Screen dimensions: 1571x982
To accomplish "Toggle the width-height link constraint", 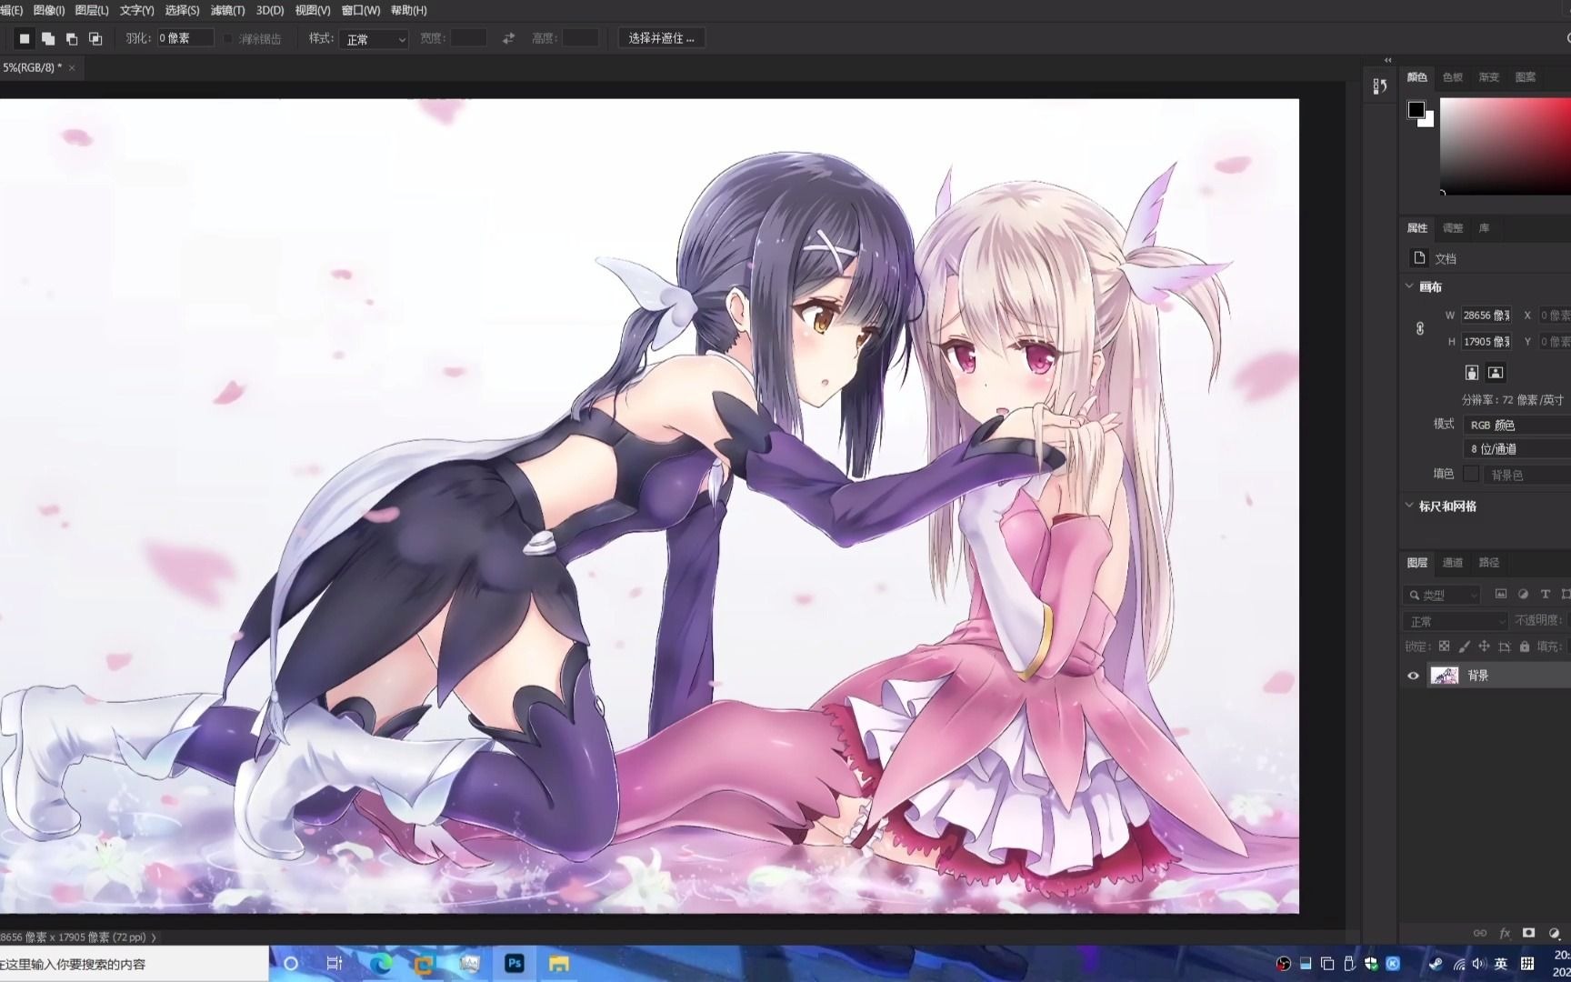I will coord(1420,328).
